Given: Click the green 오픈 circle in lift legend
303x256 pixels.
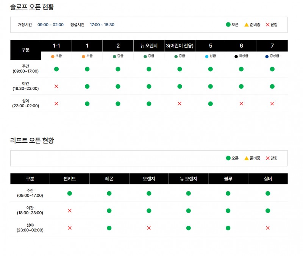Looking at the screenshot, I should (228, 158).
